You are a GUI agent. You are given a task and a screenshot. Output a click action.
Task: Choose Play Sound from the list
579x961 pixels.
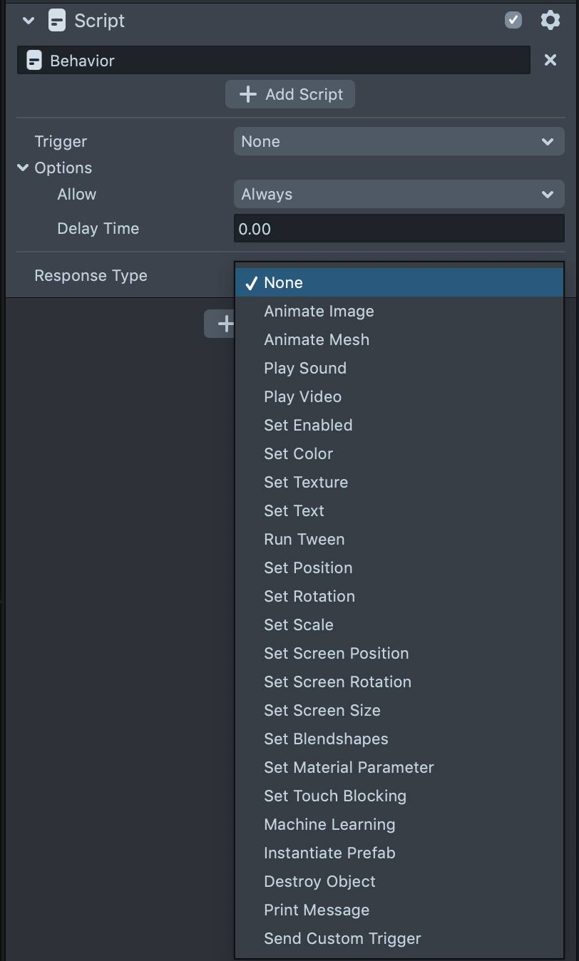coord(305,369)
